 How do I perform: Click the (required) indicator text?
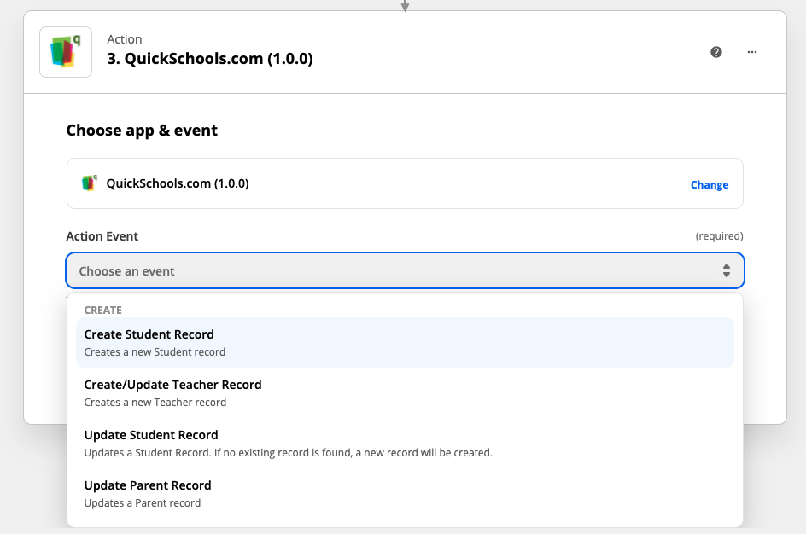pyautogui.click(x=719, y=235)
